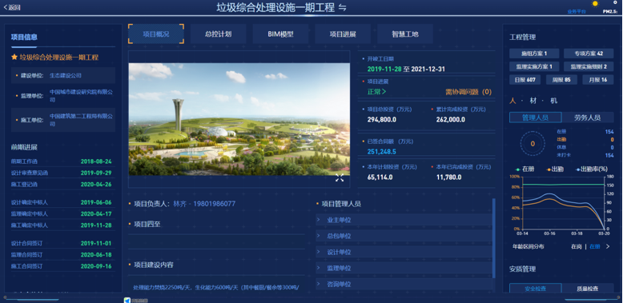This screenshot has height=303, width=623.
Task: Click the personnel list vertical scrollbar
Action: point(494,238)
